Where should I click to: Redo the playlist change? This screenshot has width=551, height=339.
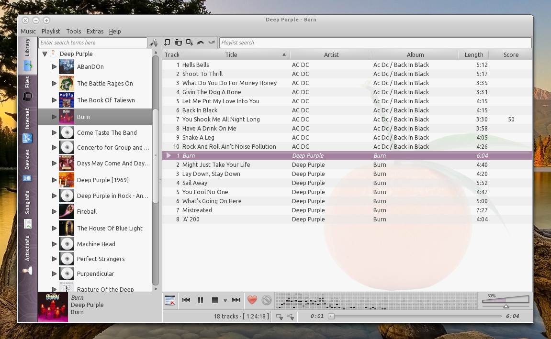point(212,43)
